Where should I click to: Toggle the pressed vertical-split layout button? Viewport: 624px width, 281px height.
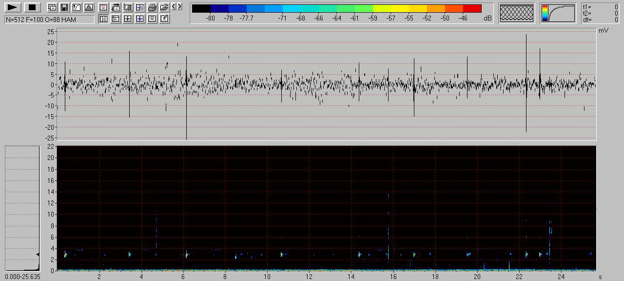pyautogui.click(x=103, y=19)
